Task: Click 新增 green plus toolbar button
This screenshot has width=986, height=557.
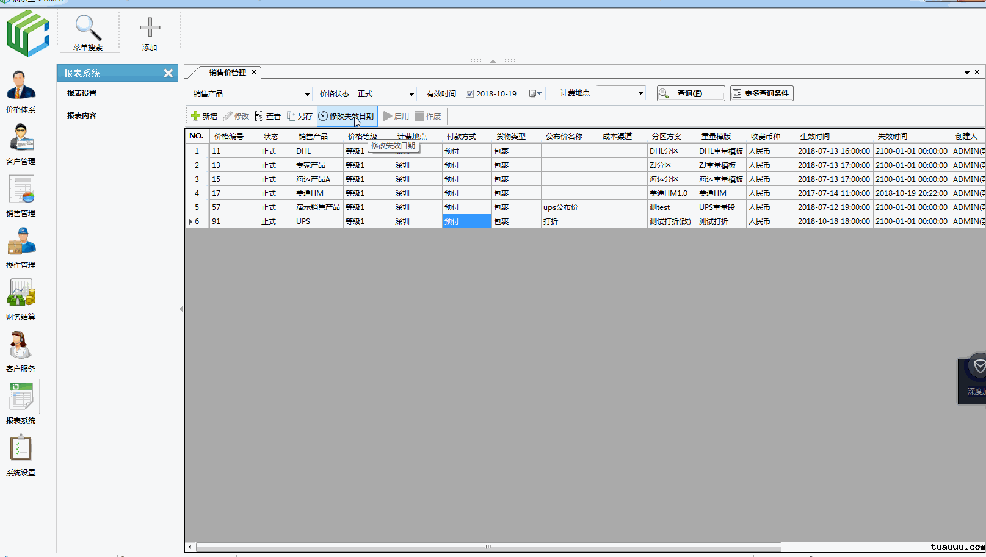Action: (x=204, y=116)
